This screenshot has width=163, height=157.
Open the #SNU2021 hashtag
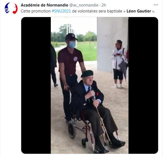[61, 11]
